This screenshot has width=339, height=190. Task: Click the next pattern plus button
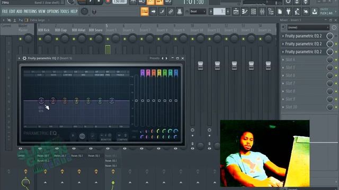click(228, 12)
